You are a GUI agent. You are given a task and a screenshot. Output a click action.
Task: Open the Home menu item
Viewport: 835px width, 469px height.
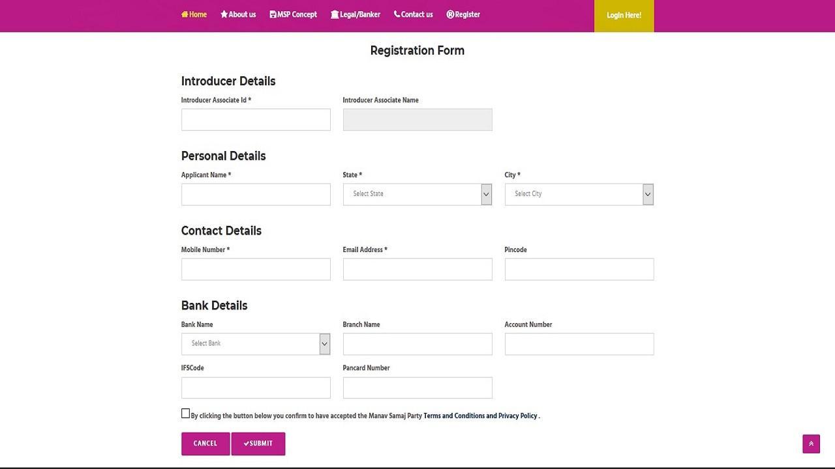(x=194, y=14)
